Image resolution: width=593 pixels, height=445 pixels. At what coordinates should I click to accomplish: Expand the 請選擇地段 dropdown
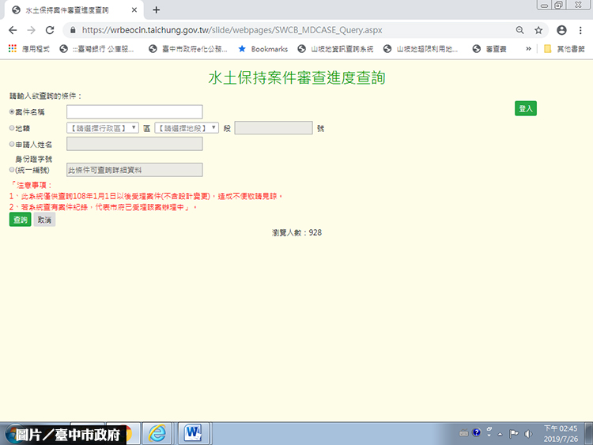pyautogui.click(x=187, y=128)
